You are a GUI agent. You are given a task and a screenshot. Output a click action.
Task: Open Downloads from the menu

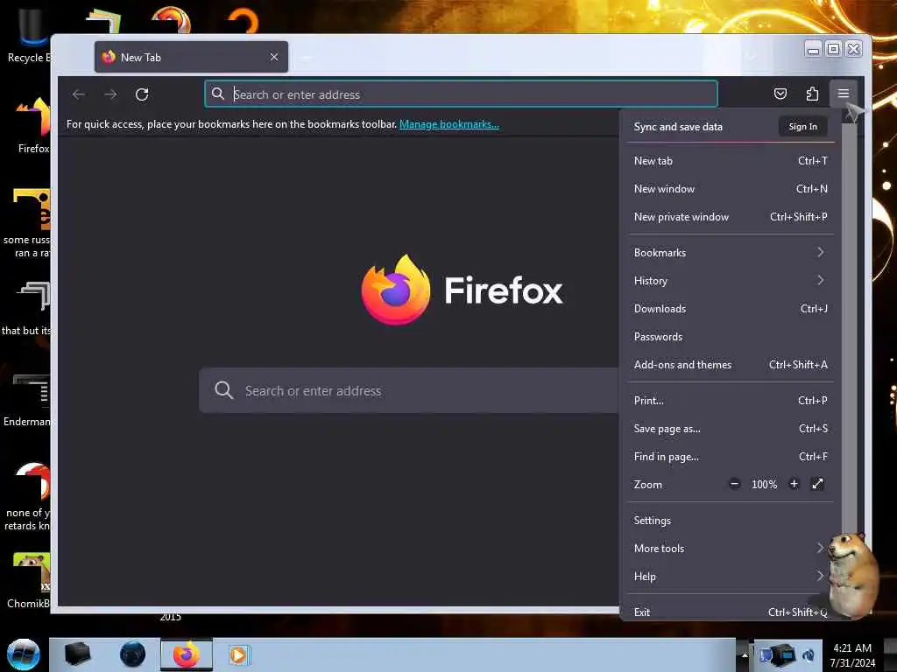click(x=731, y=309)
